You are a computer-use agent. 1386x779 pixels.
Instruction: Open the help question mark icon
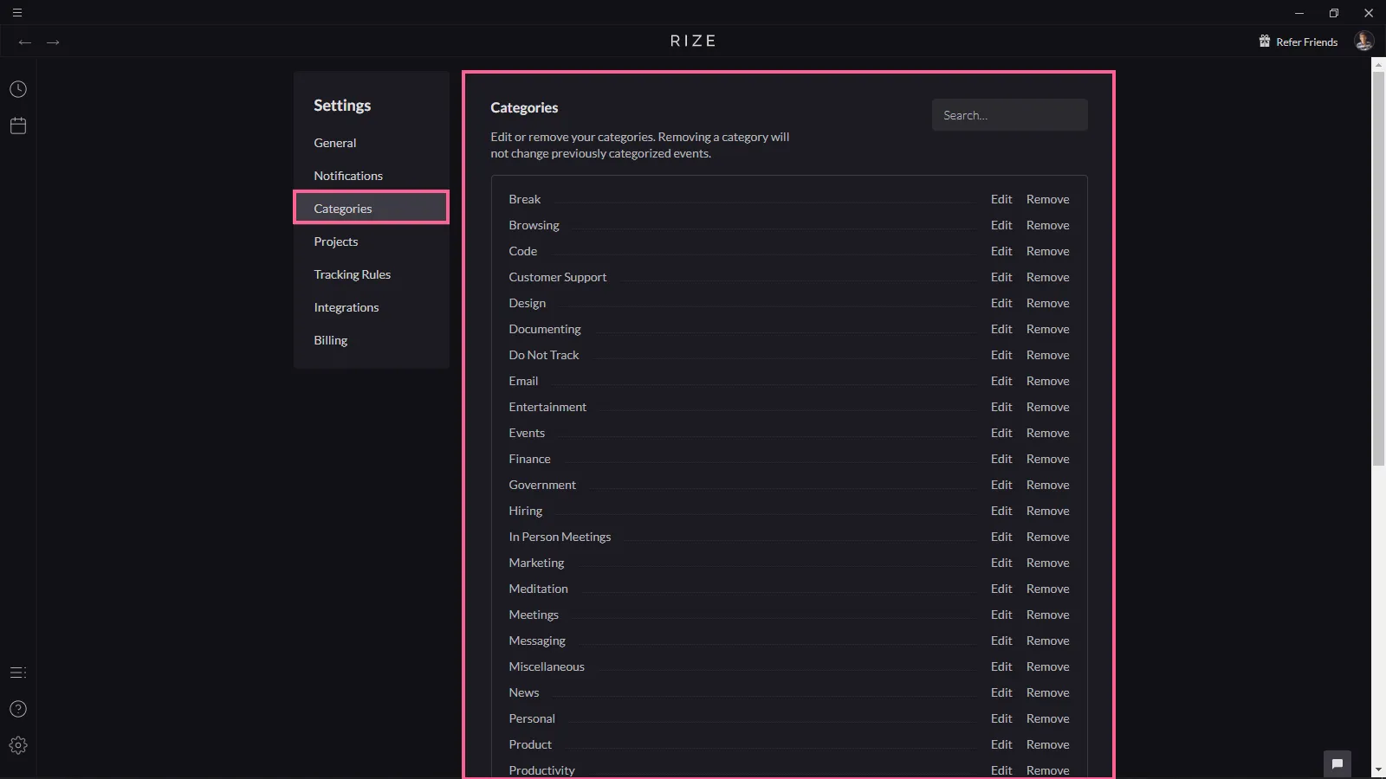(x=18, y=709)
